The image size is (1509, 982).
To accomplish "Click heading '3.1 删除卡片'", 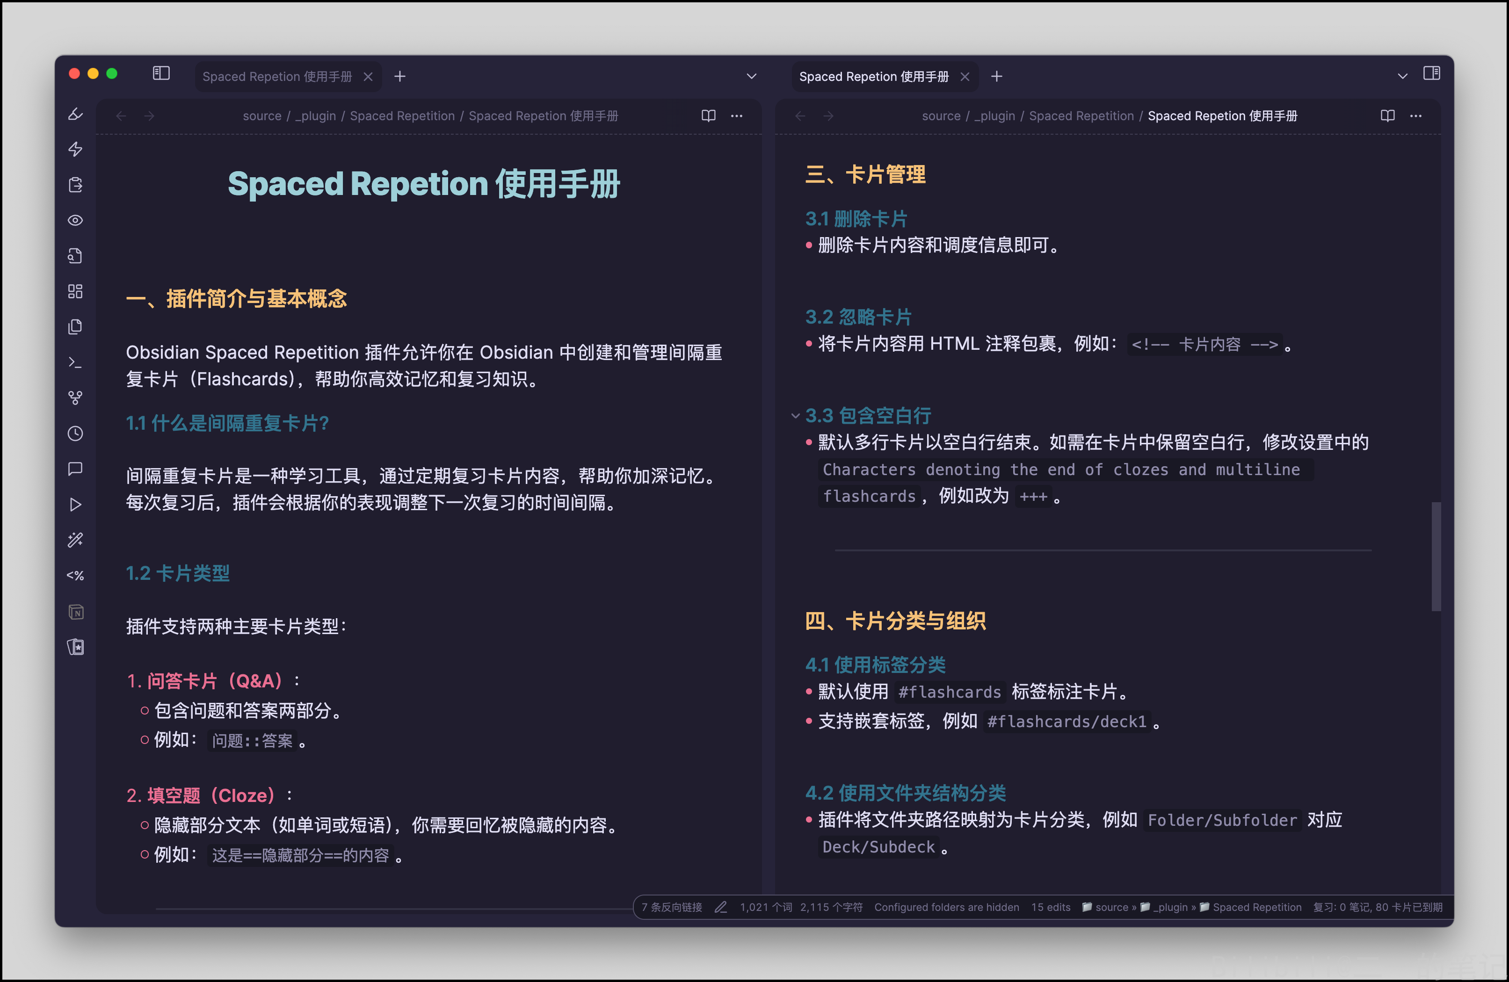I will tap(856, 219).
